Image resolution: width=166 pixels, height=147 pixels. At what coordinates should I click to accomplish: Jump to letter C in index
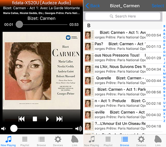[x=164, y=37]
